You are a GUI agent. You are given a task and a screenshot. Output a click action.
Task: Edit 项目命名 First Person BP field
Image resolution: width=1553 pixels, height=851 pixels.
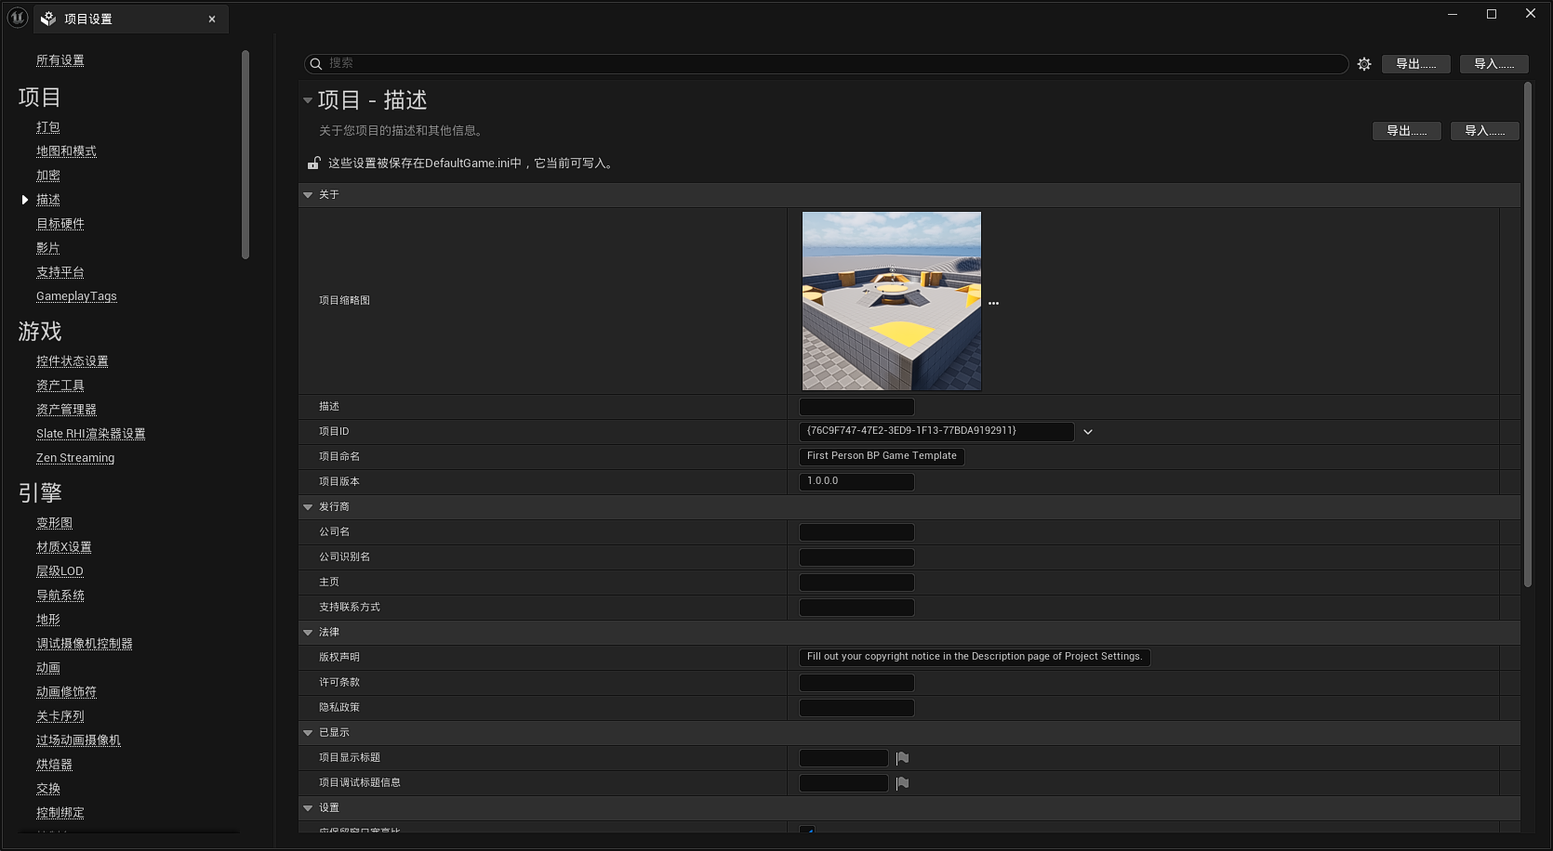882,457
